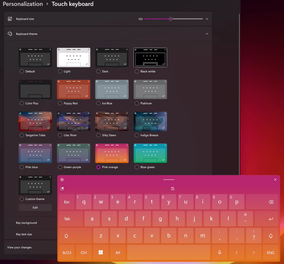Viewport: 284px width, 264px height.
Task: Choose the Ice Blue theme
Action: point(98,103)
